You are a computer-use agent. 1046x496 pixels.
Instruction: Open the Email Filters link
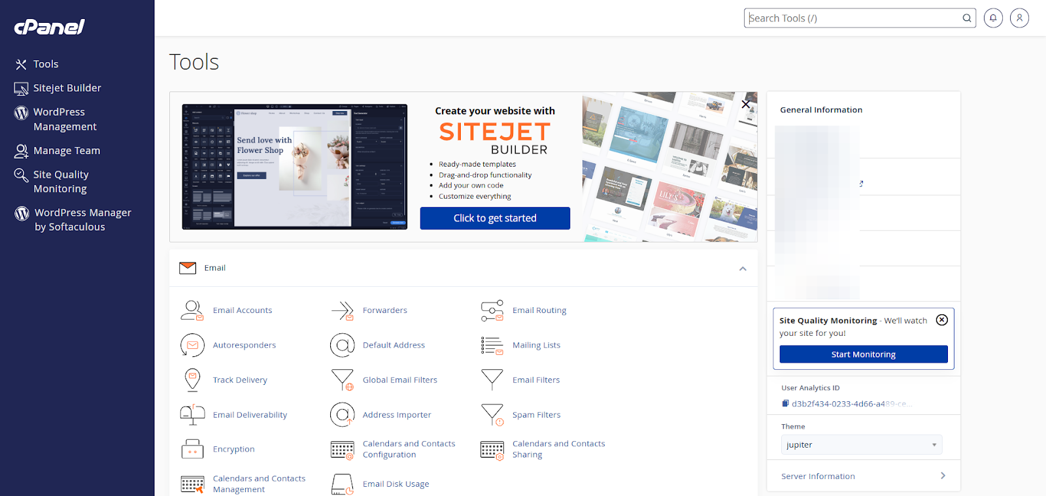pos(536,380)
